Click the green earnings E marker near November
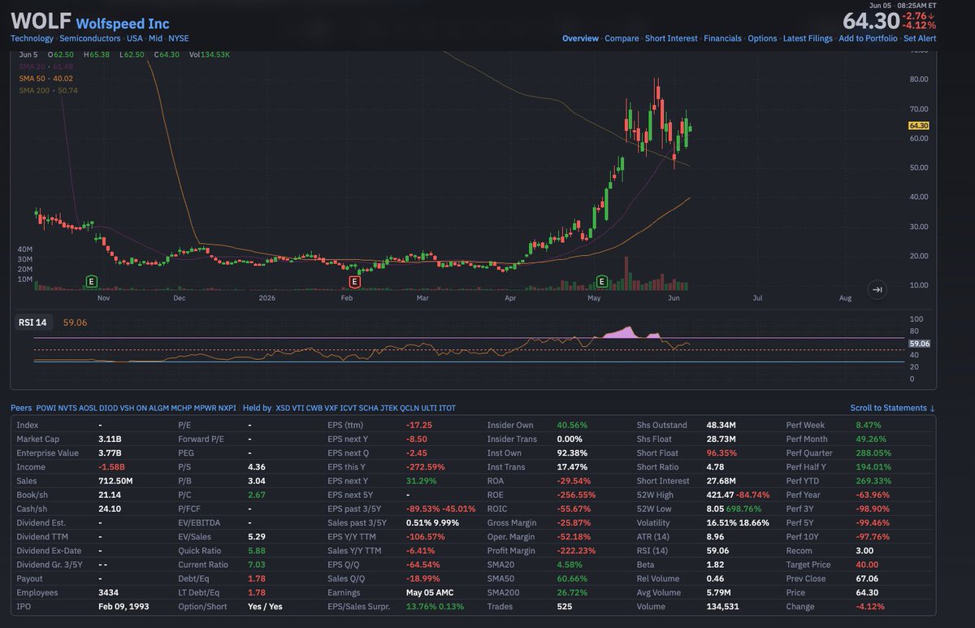975x628 pixels. tap(92, 281)
